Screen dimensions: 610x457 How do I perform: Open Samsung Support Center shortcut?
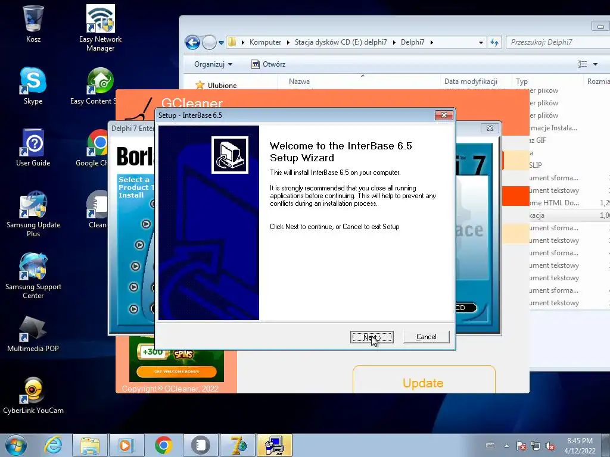(33, 276)
